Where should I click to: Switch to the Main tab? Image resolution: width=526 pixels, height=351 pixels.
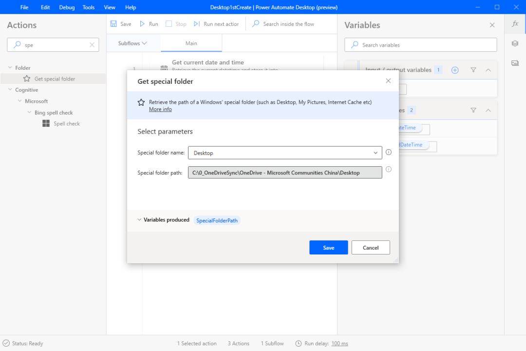[x=191, y=43]
